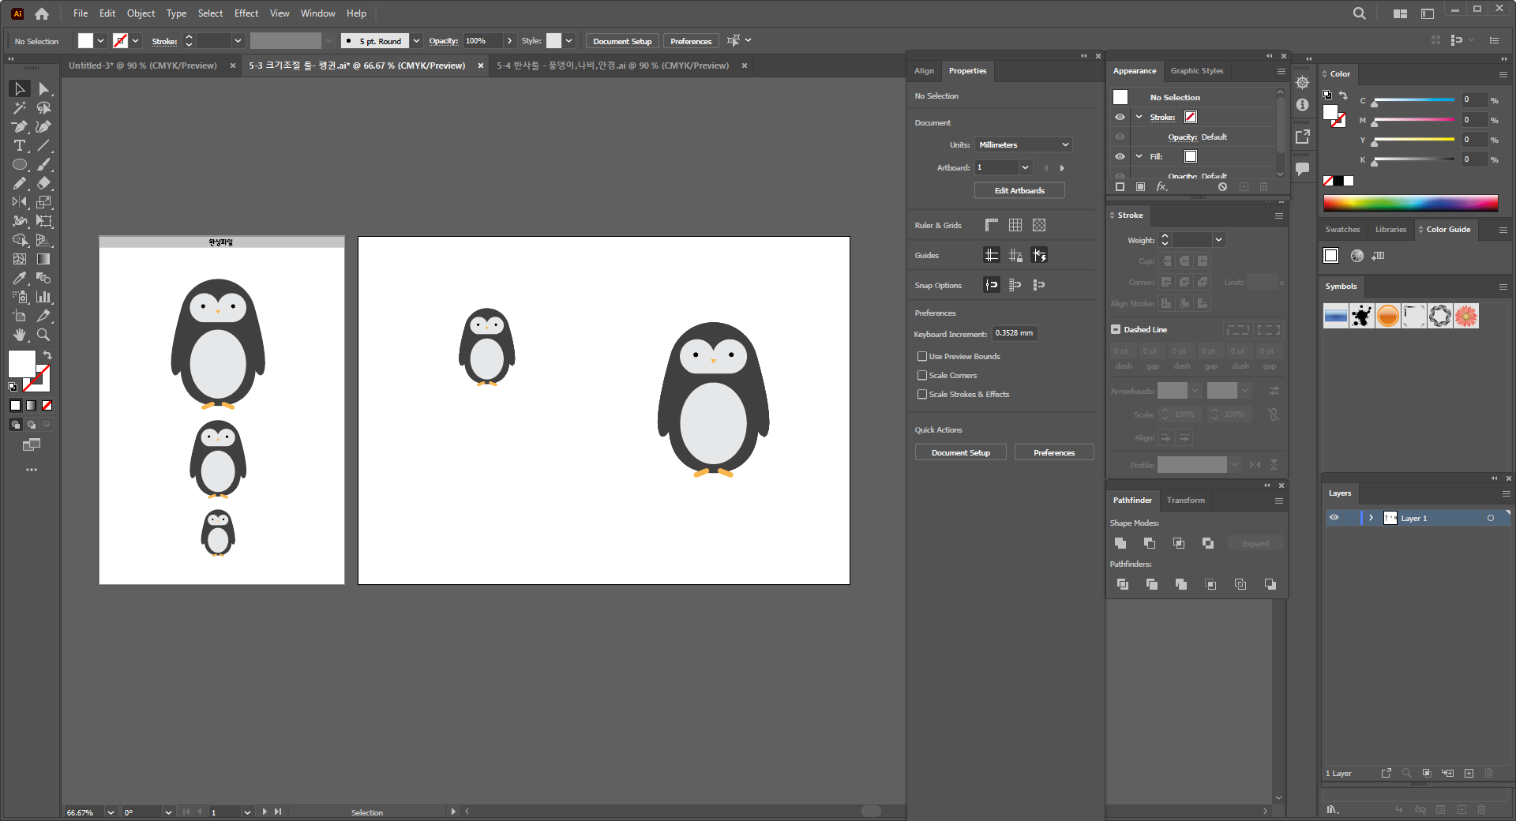Image resolution: width=1516 pixels, height=821 pixels.
Task: Switch to the Align tab
Action: tap(924, 71)
